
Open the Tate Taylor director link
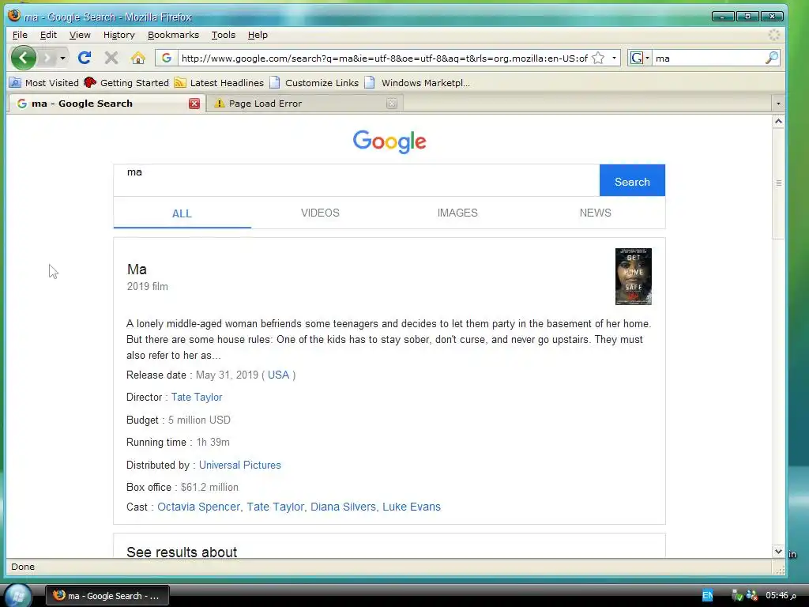[x=197, y=397]
